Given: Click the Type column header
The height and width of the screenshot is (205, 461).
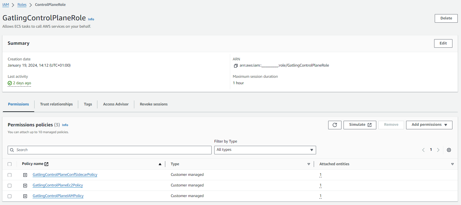Looking at the screenshot, I should pyautogui.click(x=175, y=164).
